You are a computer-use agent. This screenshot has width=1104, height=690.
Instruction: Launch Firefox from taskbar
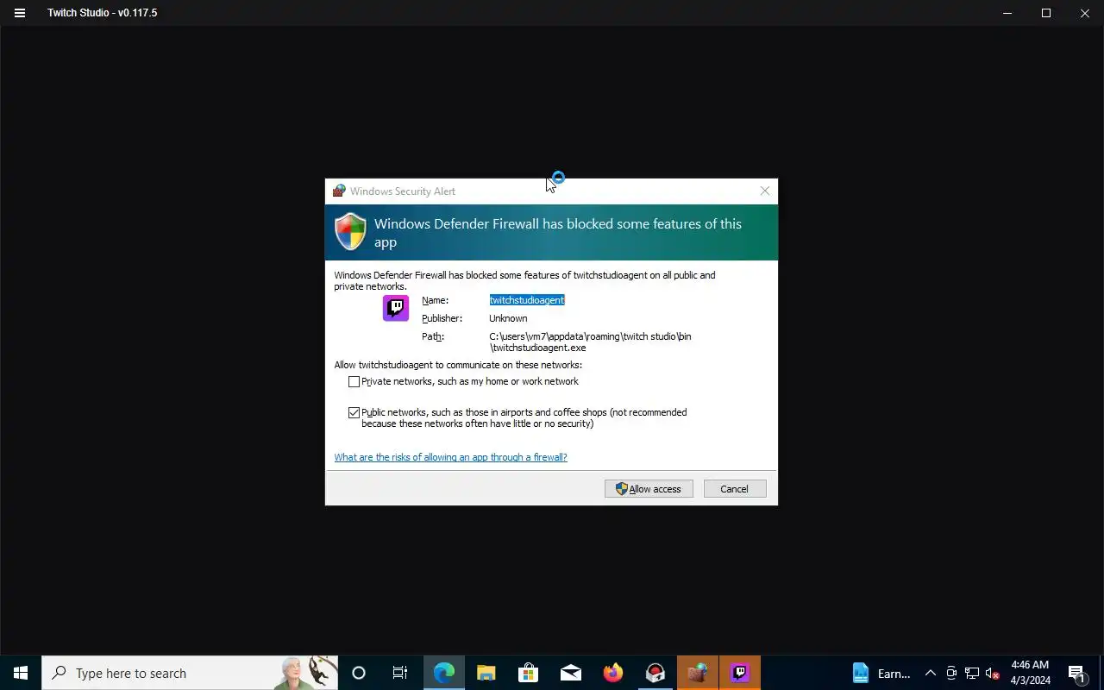[613, 673]
